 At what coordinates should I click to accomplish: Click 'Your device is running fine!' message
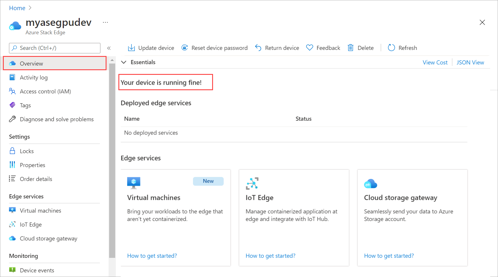point(161,82)
